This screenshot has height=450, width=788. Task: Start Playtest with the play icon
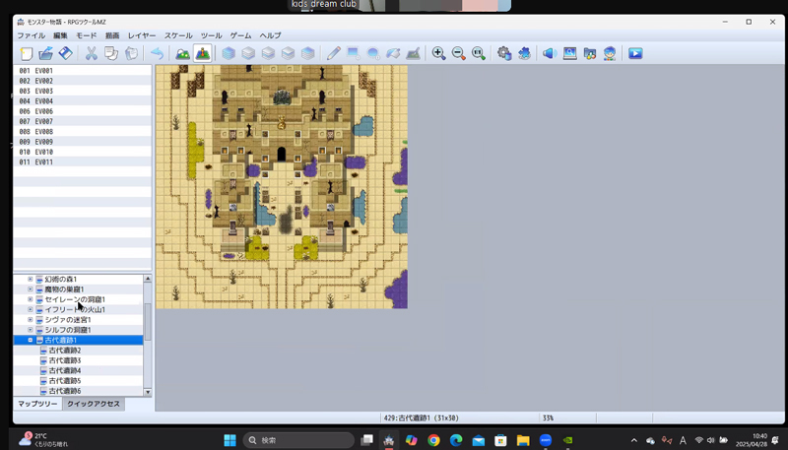[635, 53]
